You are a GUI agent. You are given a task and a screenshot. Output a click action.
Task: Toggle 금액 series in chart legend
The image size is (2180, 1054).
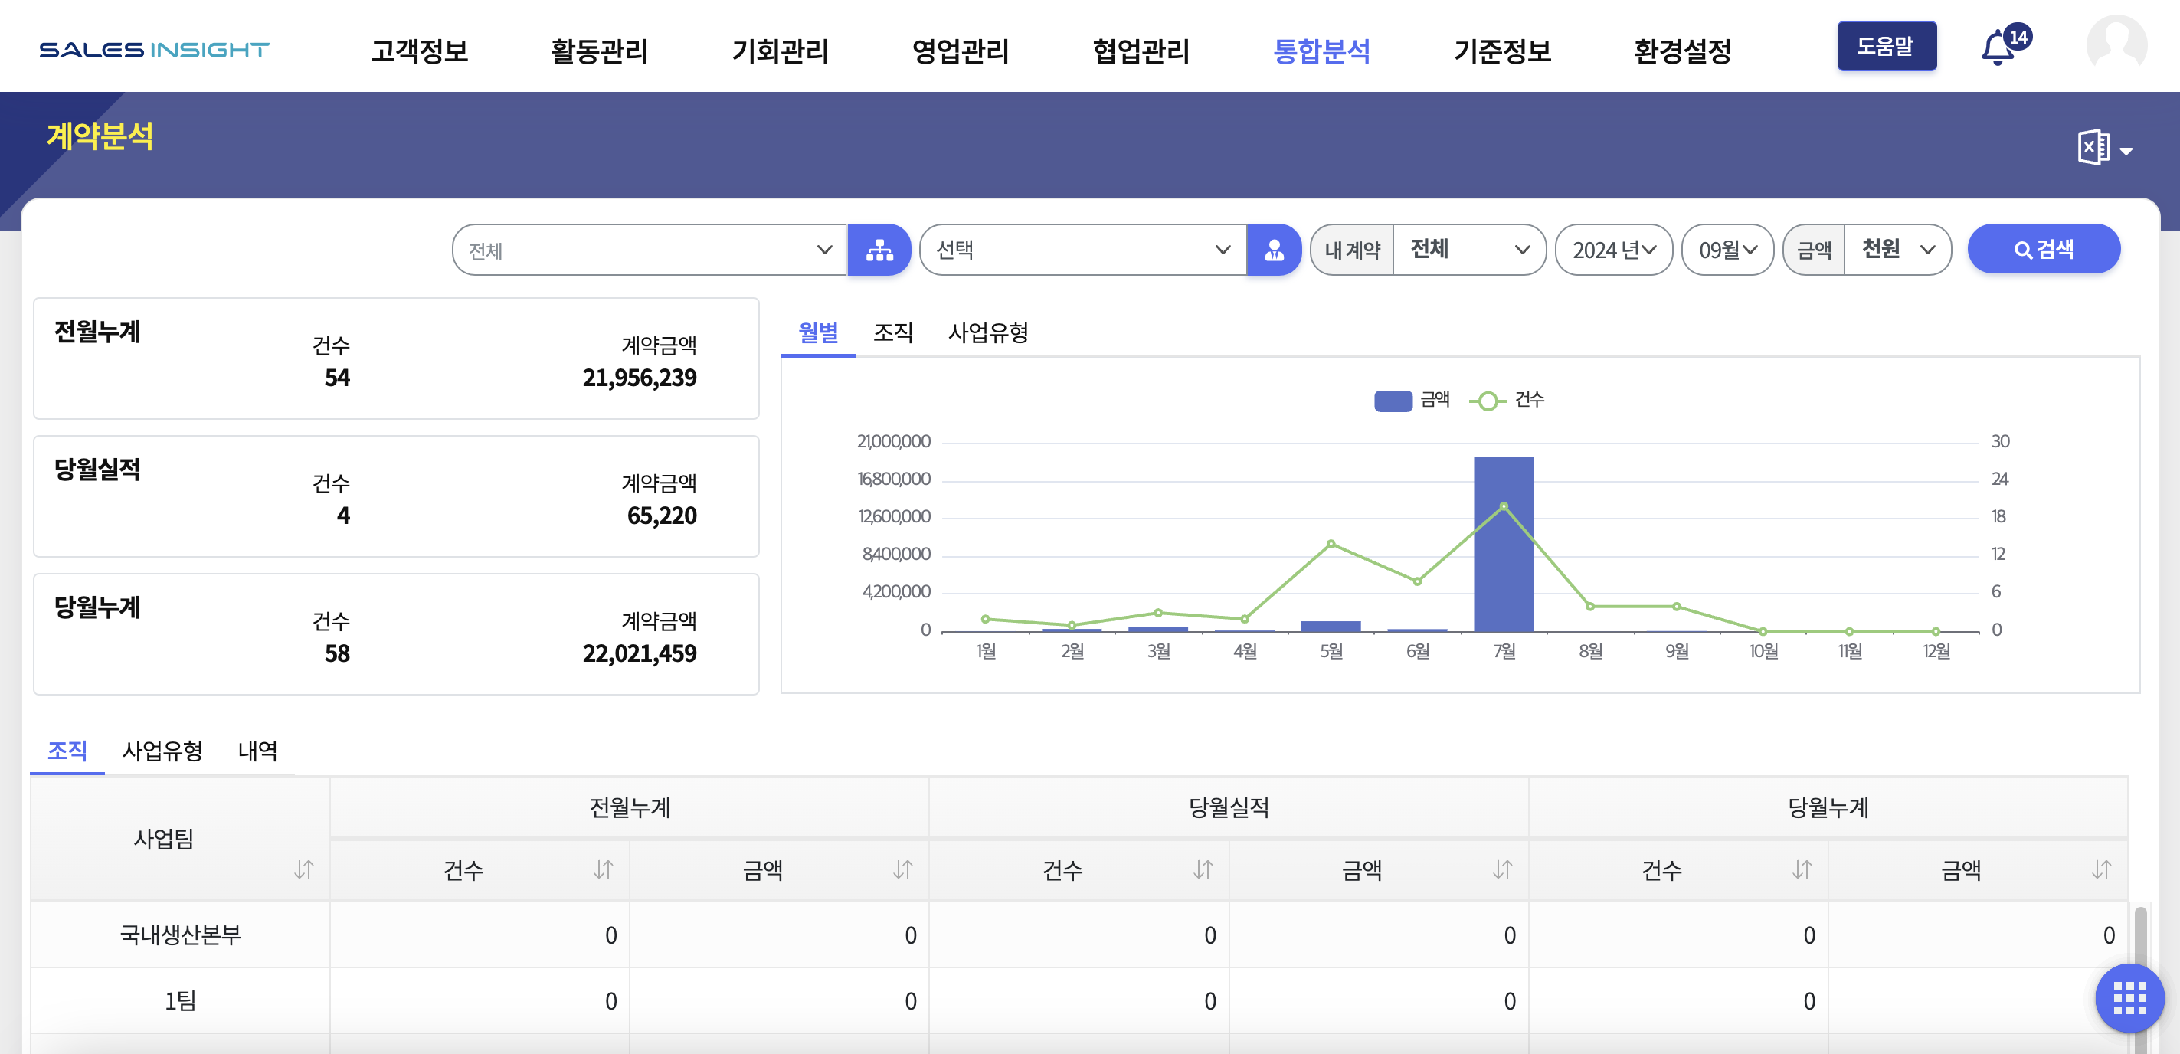tap(1412, 400)
